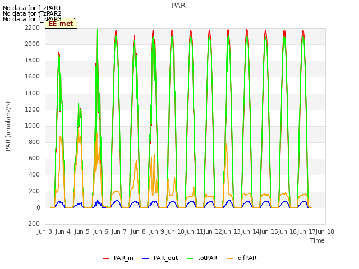Click the 'No data for f_zPAR2' message
359x269 pixels.
click(32, 13)
